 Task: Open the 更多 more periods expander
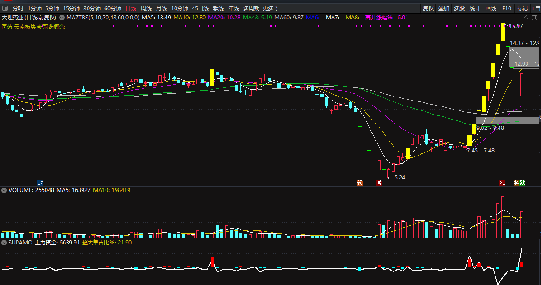click(270, 9)
